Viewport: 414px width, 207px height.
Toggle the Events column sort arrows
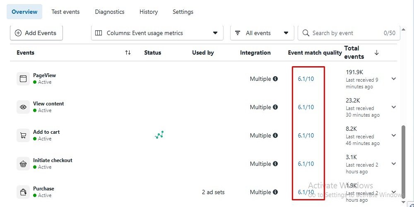tap(128, 53)
